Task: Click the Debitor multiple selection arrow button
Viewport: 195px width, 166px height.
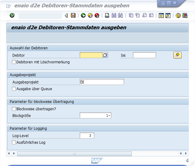Action: (177, 55)
